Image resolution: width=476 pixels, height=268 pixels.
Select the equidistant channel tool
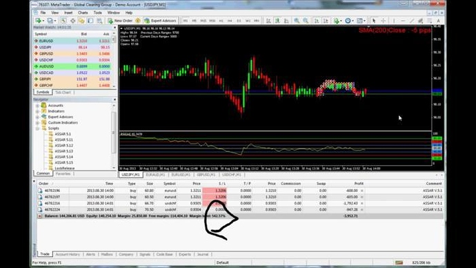[x=420, y=21]
